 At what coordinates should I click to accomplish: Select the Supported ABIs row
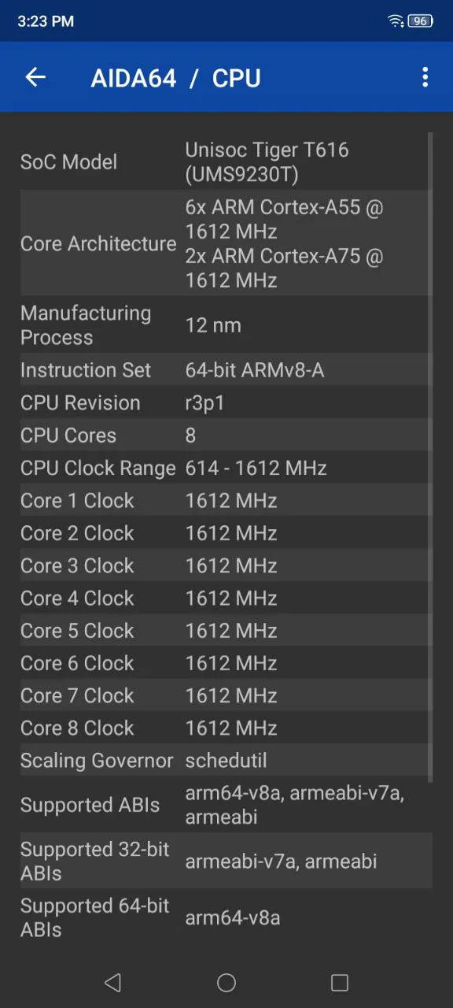[226, 805]
